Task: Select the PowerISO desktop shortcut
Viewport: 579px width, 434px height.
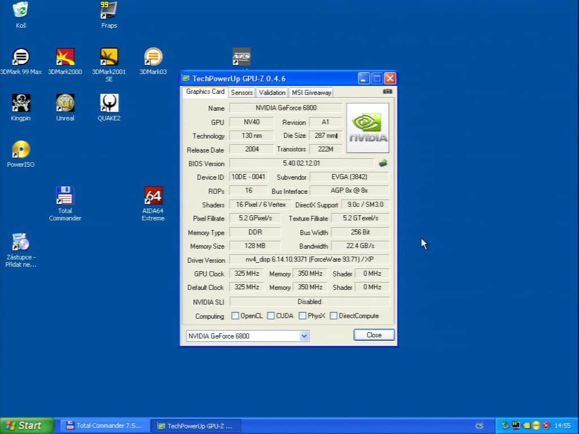Action: coord(21,149)
